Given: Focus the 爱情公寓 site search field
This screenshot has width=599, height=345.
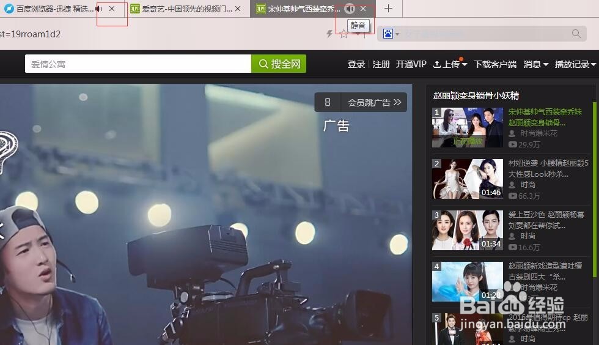Looking at the screenshot, I should [138, 64].
